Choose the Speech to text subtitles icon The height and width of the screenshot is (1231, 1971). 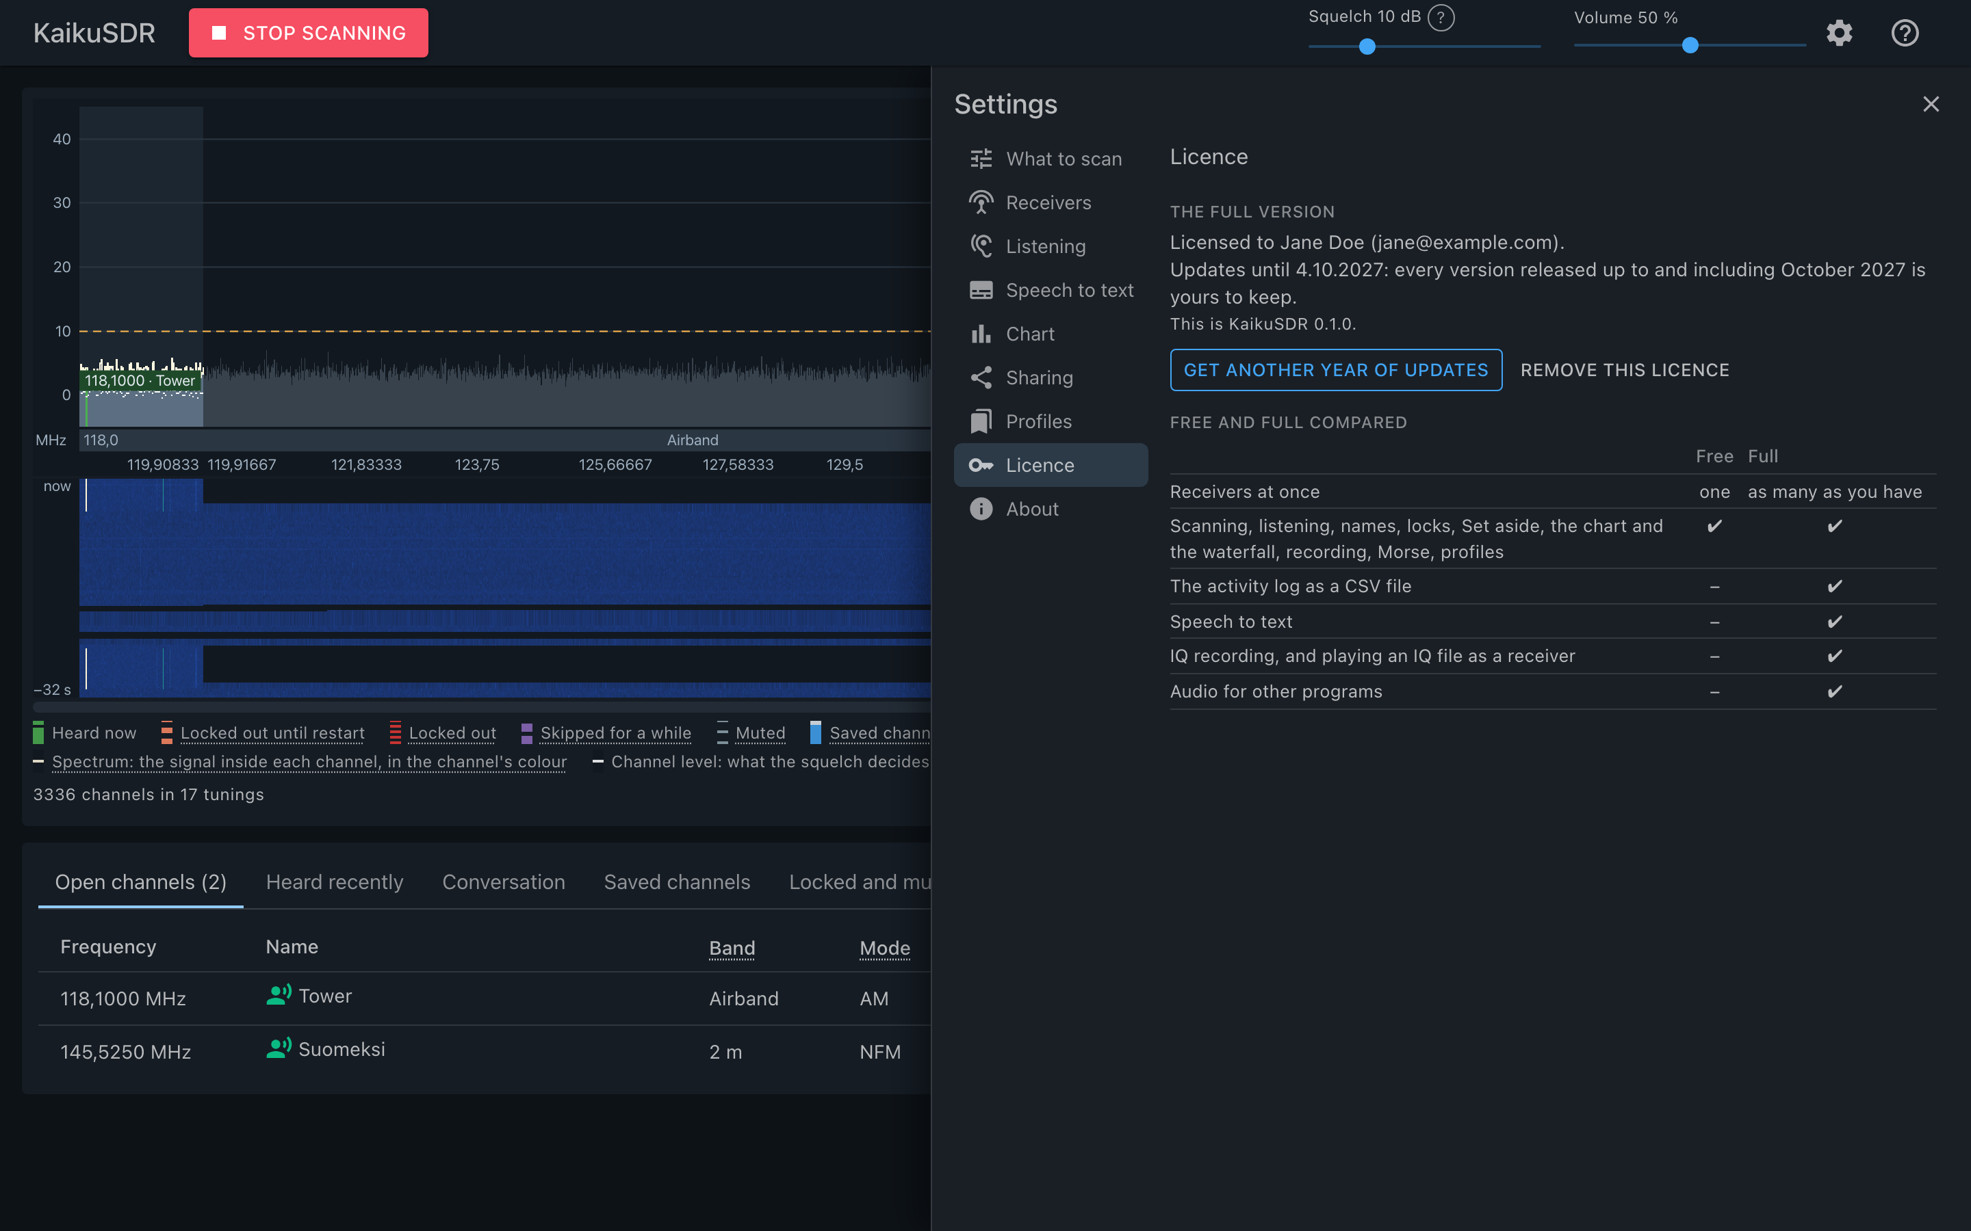[981, 290]
